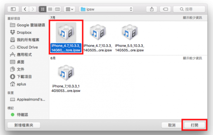Select the Applealmond's device in sidebar
The width and height of the screenshot is (213, 135).
28,99
